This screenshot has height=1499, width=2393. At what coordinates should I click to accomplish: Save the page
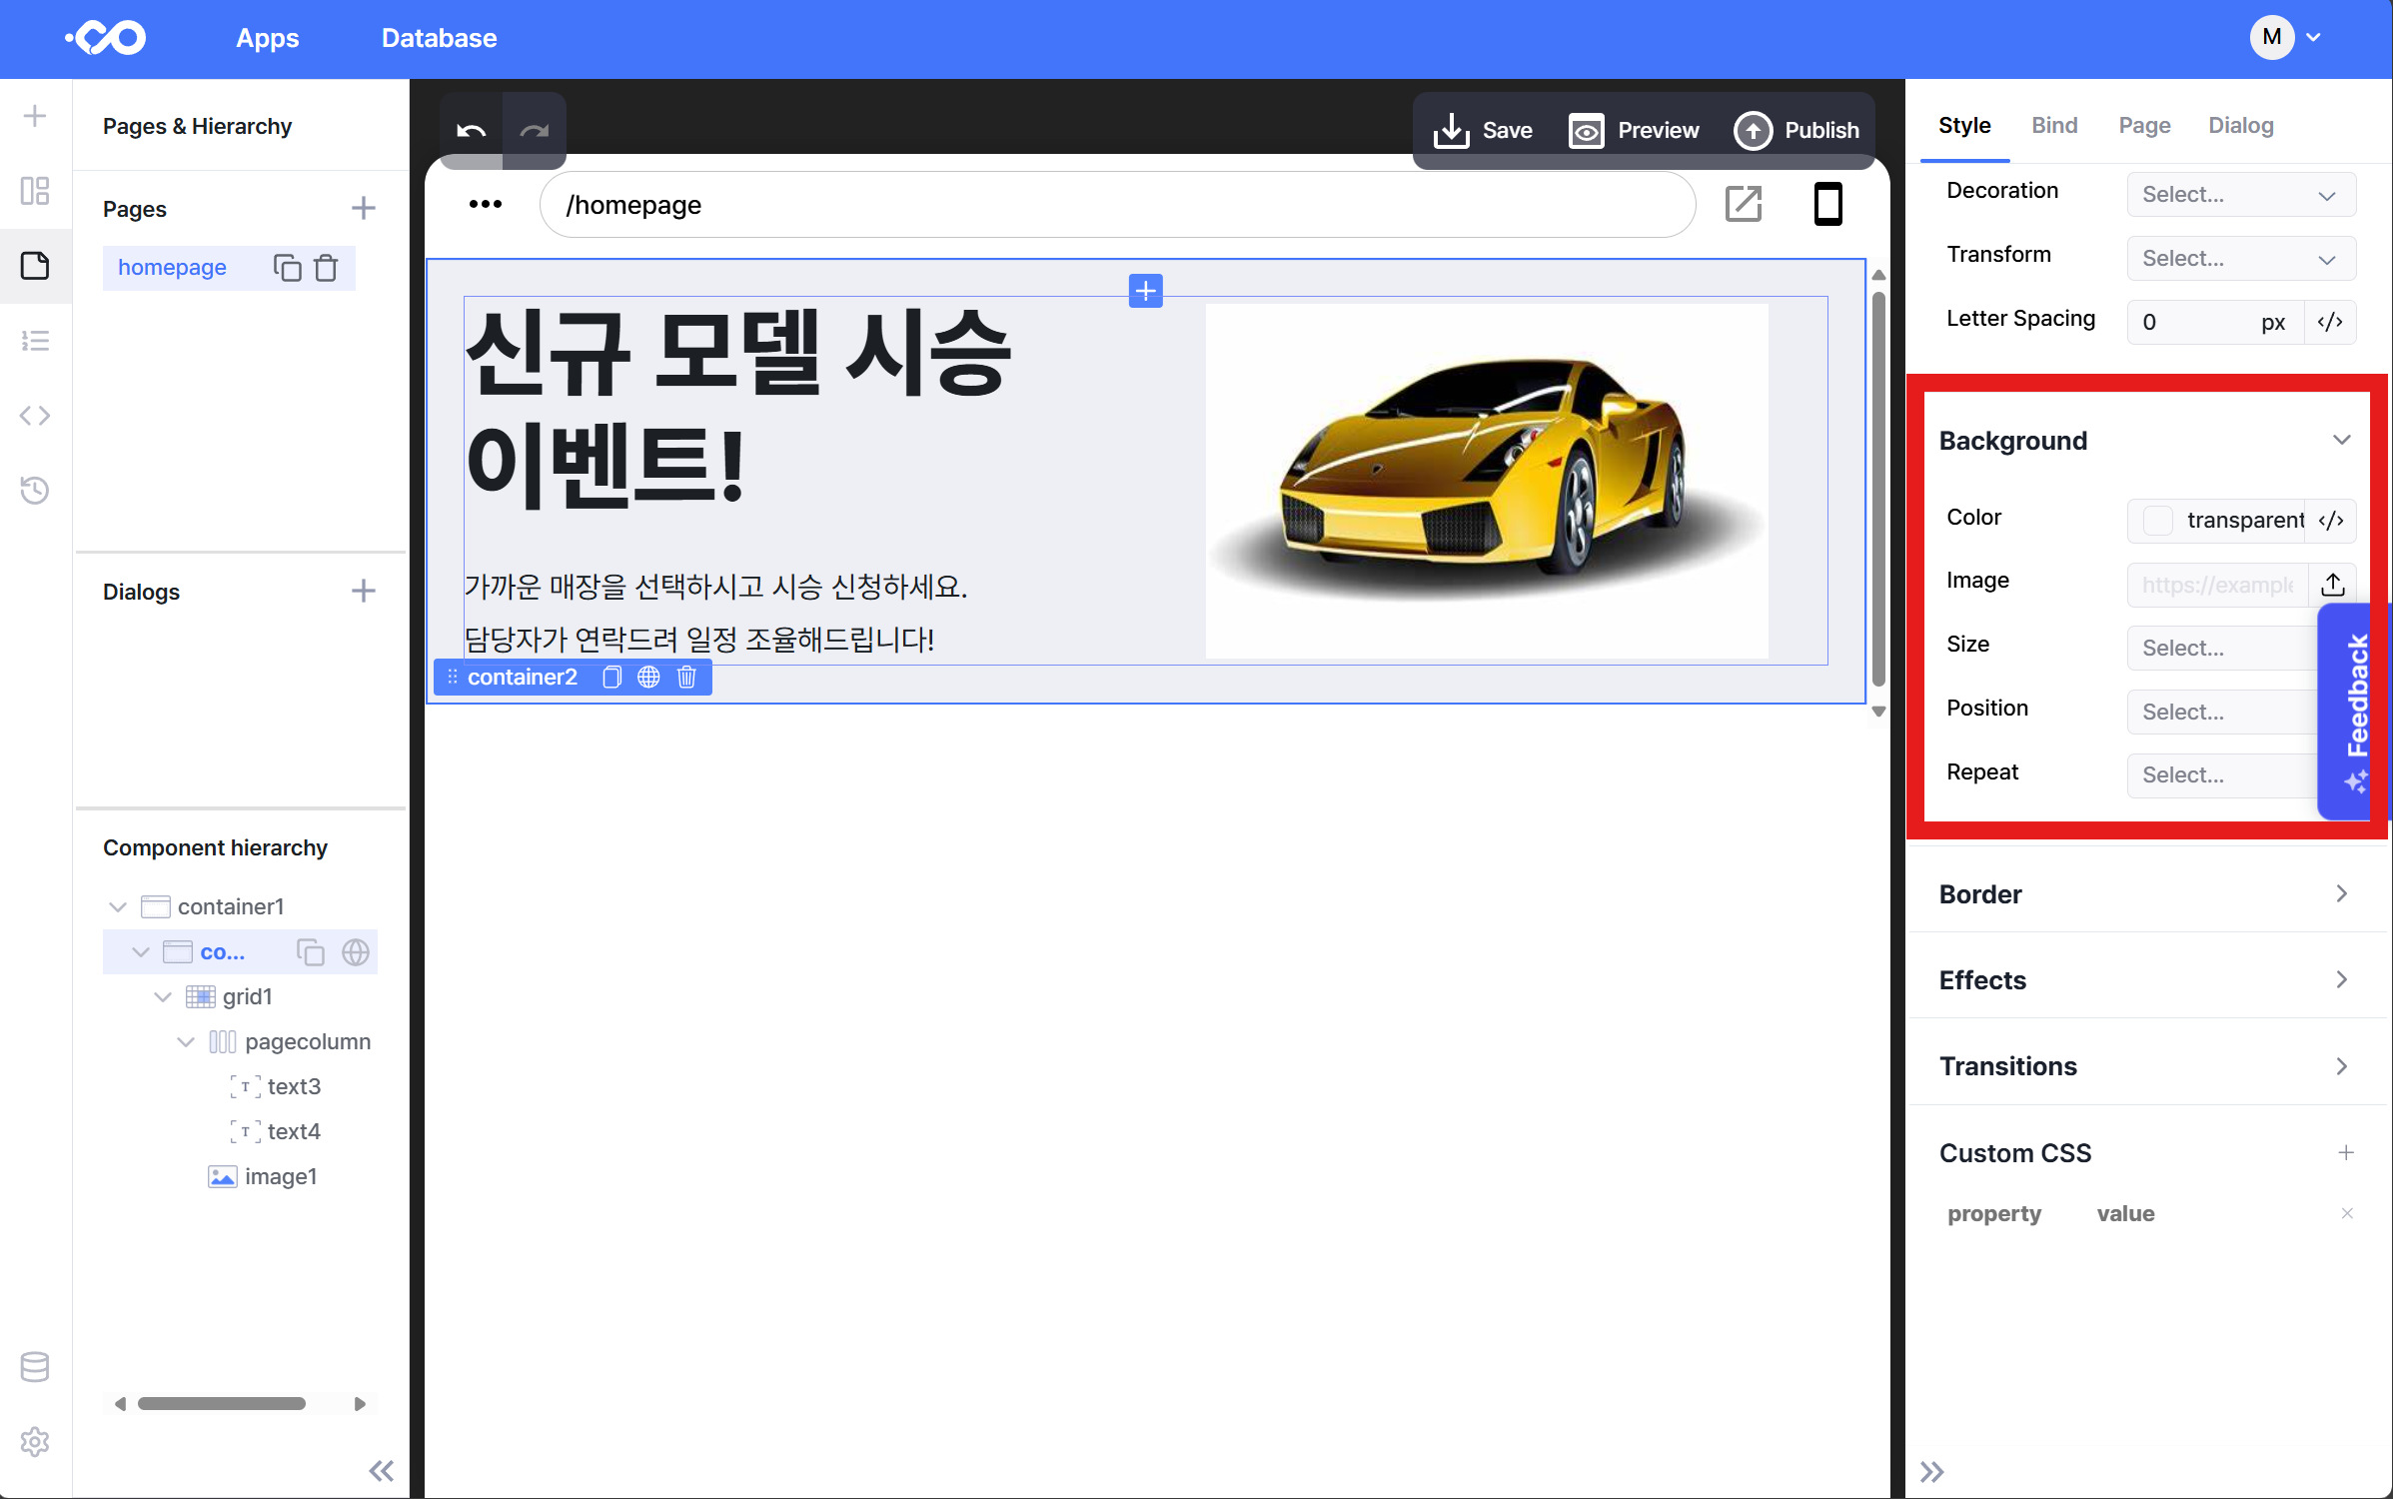[x=1483, y=130]
